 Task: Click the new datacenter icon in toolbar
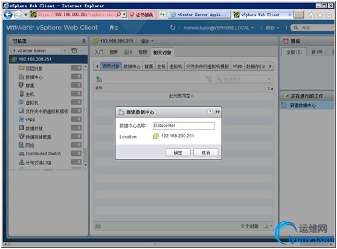tap(99, 79)
